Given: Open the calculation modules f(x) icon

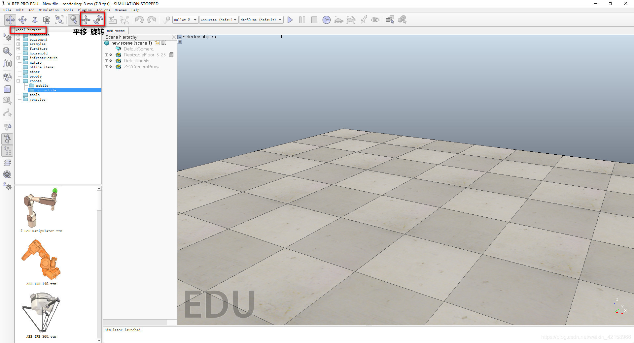Looking at the screenshot, I should [x=7, y=63].
